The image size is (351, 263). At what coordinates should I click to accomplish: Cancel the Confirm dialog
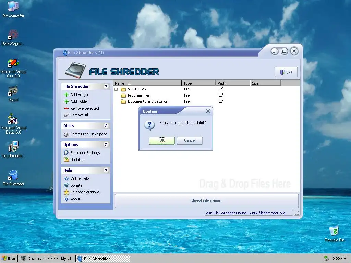(x=190, y=140)
